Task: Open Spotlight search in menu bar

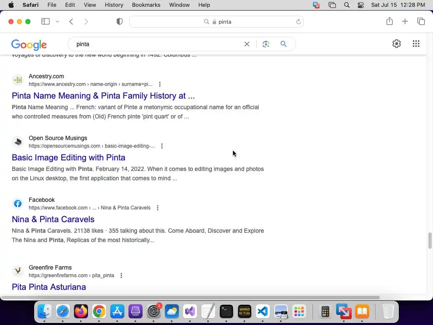Action: click(347, 5)
